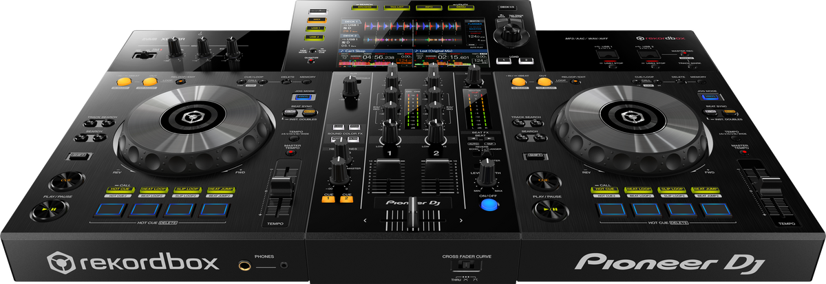
Task: Enable headphone CUE for channel 1
Action: tap(329, 199)
